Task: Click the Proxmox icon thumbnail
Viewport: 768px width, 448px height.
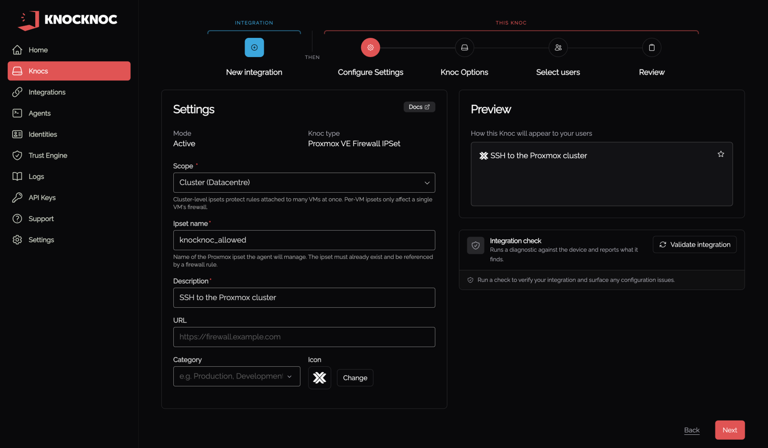Action: point(320,378)
